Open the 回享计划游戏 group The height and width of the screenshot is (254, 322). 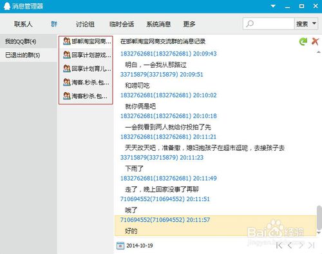point(86,55)
